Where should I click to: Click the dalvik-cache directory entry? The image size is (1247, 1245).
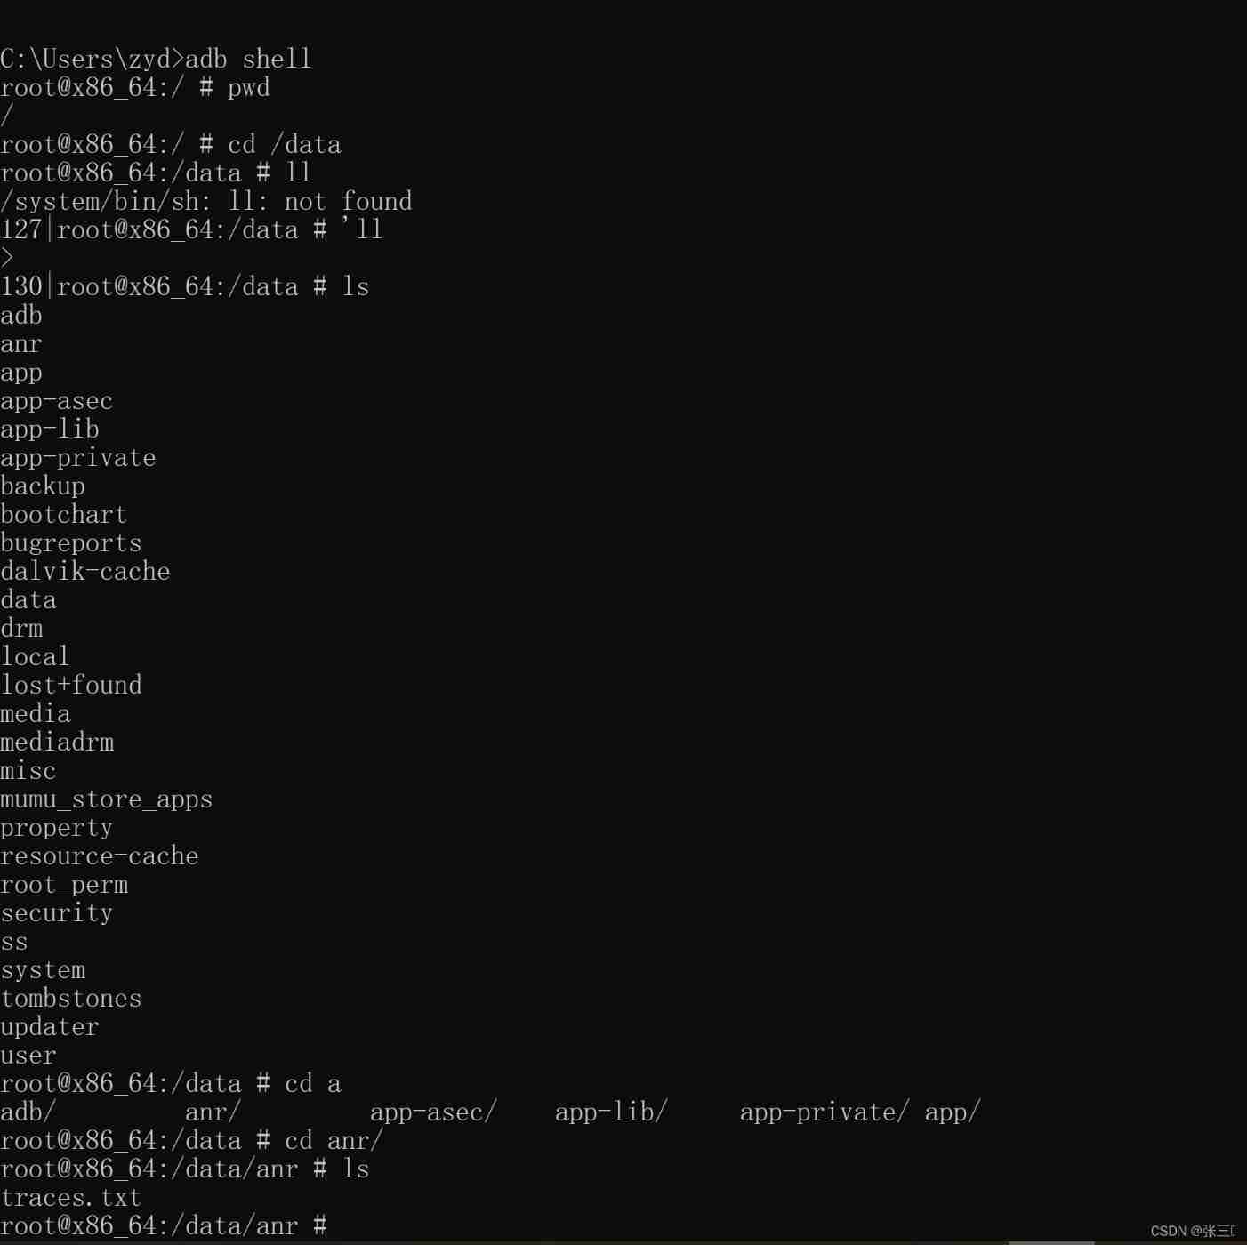85,572
